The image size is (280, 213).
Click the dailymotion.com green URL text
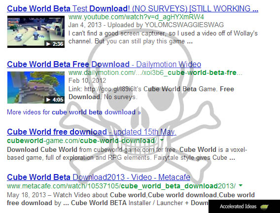point(155,73)
